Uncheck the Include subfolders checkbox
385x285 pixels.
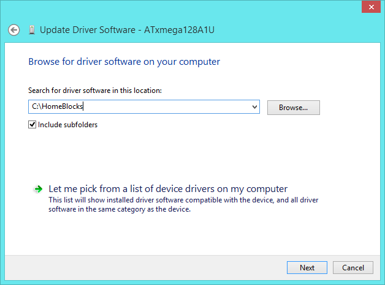point(32,125)
